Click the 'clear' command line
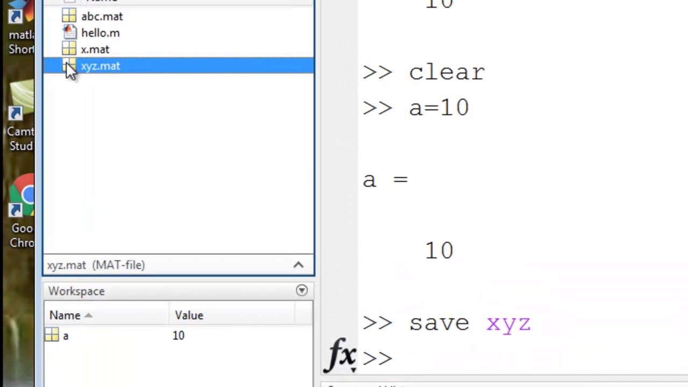 pos(424,72)
